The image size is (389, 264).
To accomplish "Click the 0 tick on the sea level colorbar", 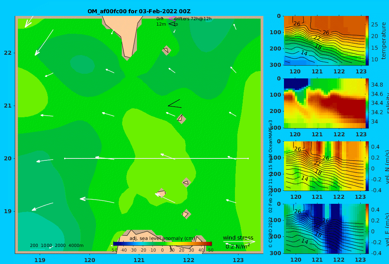I will tap(162, 250).
